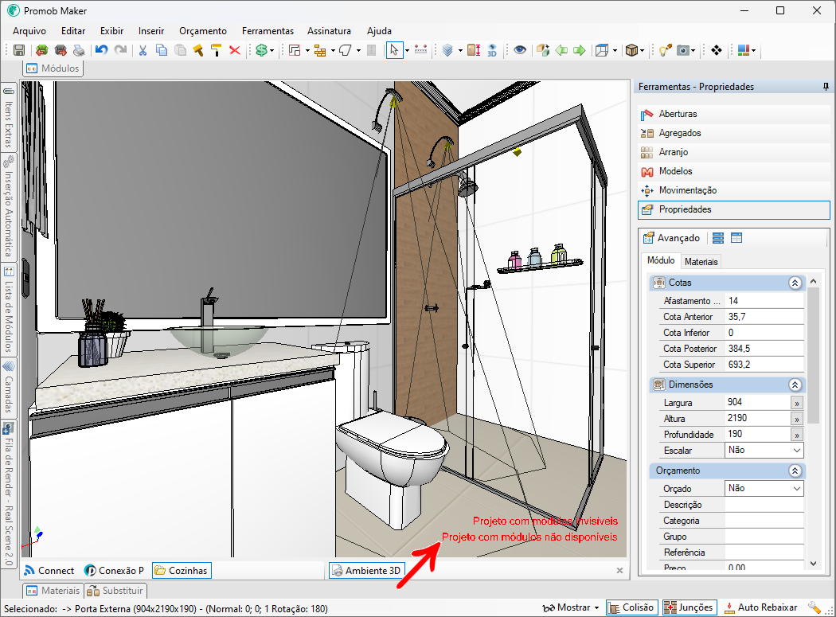Click the green dollar budget icon
The image size is (836, 617).
(x=261, y=50)
